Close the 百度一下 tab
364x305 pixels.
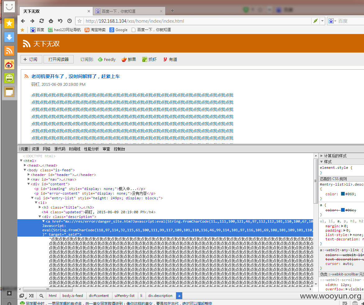[x=161, y=11]
